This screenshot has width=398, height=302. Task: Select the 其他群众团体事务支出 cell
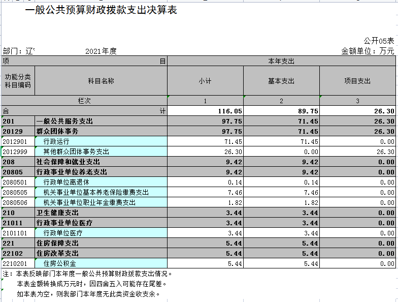pyautogui.click(x=101, y=152)
